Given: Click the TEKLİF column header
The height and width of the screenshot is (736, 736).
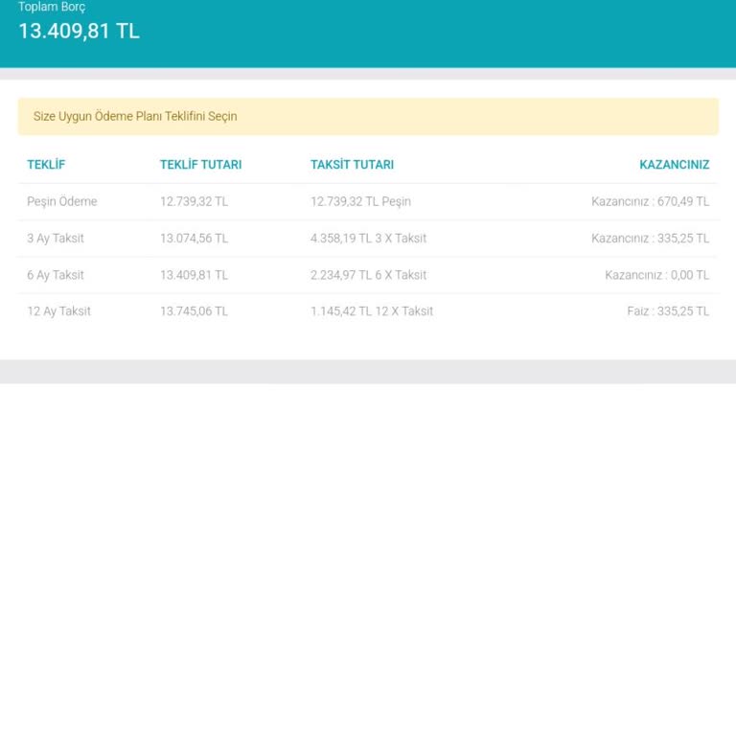Looking at the screenshot, I should (x=46, y=165).
